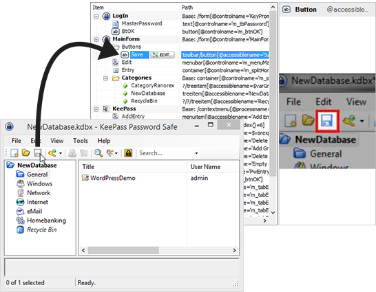Select the AddEntry repository item
Viewport: 376px width, 292px height.
(133, 117)
